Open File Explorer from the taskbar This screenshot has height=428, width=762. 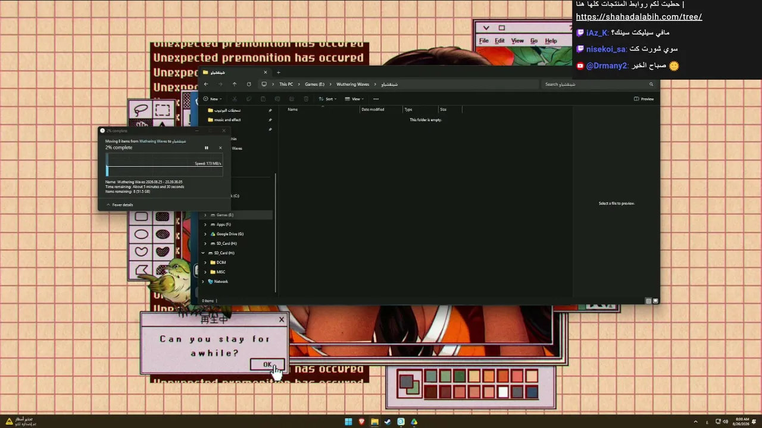click(374, 422)
